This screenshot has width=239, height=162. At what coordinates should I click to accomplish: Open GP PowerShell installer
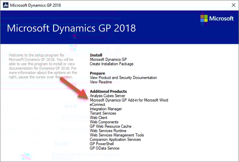(x=102, y=144)
